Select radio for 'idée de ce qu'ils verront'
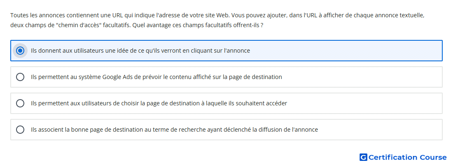This screenshot has height=165, width=453. point(20,51)
